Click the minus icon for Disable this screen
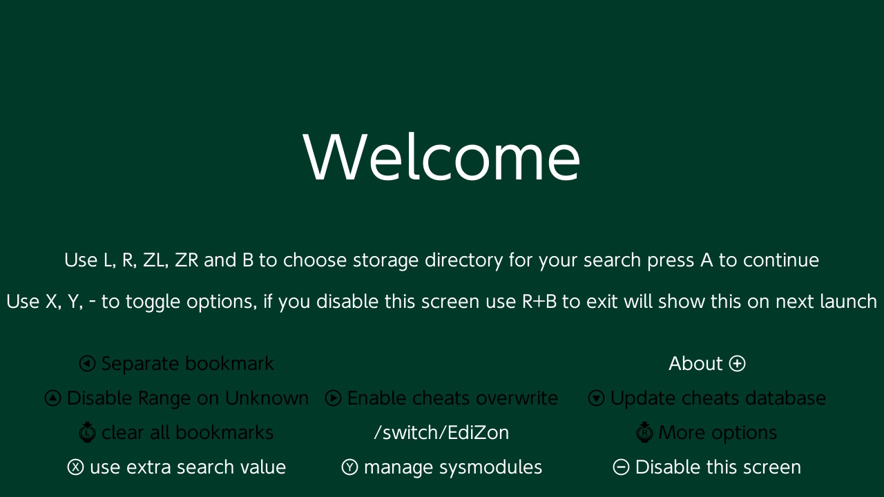 pyautogui.click(x=621, y=467)
